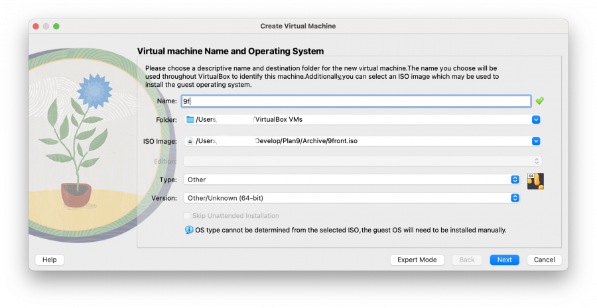This screenshot has width=597, height=308.
Task: Go to the Next wizard step
Action: coord(504,260)
